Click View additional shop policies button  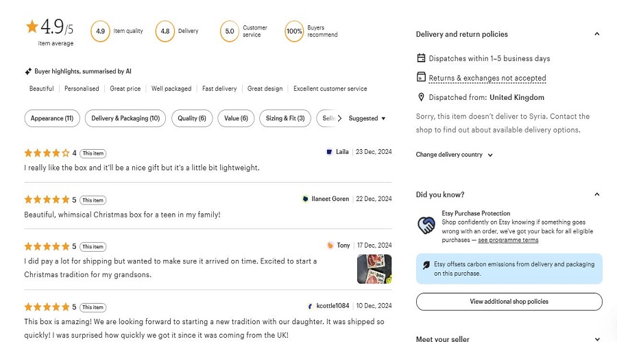click(509, 302)
